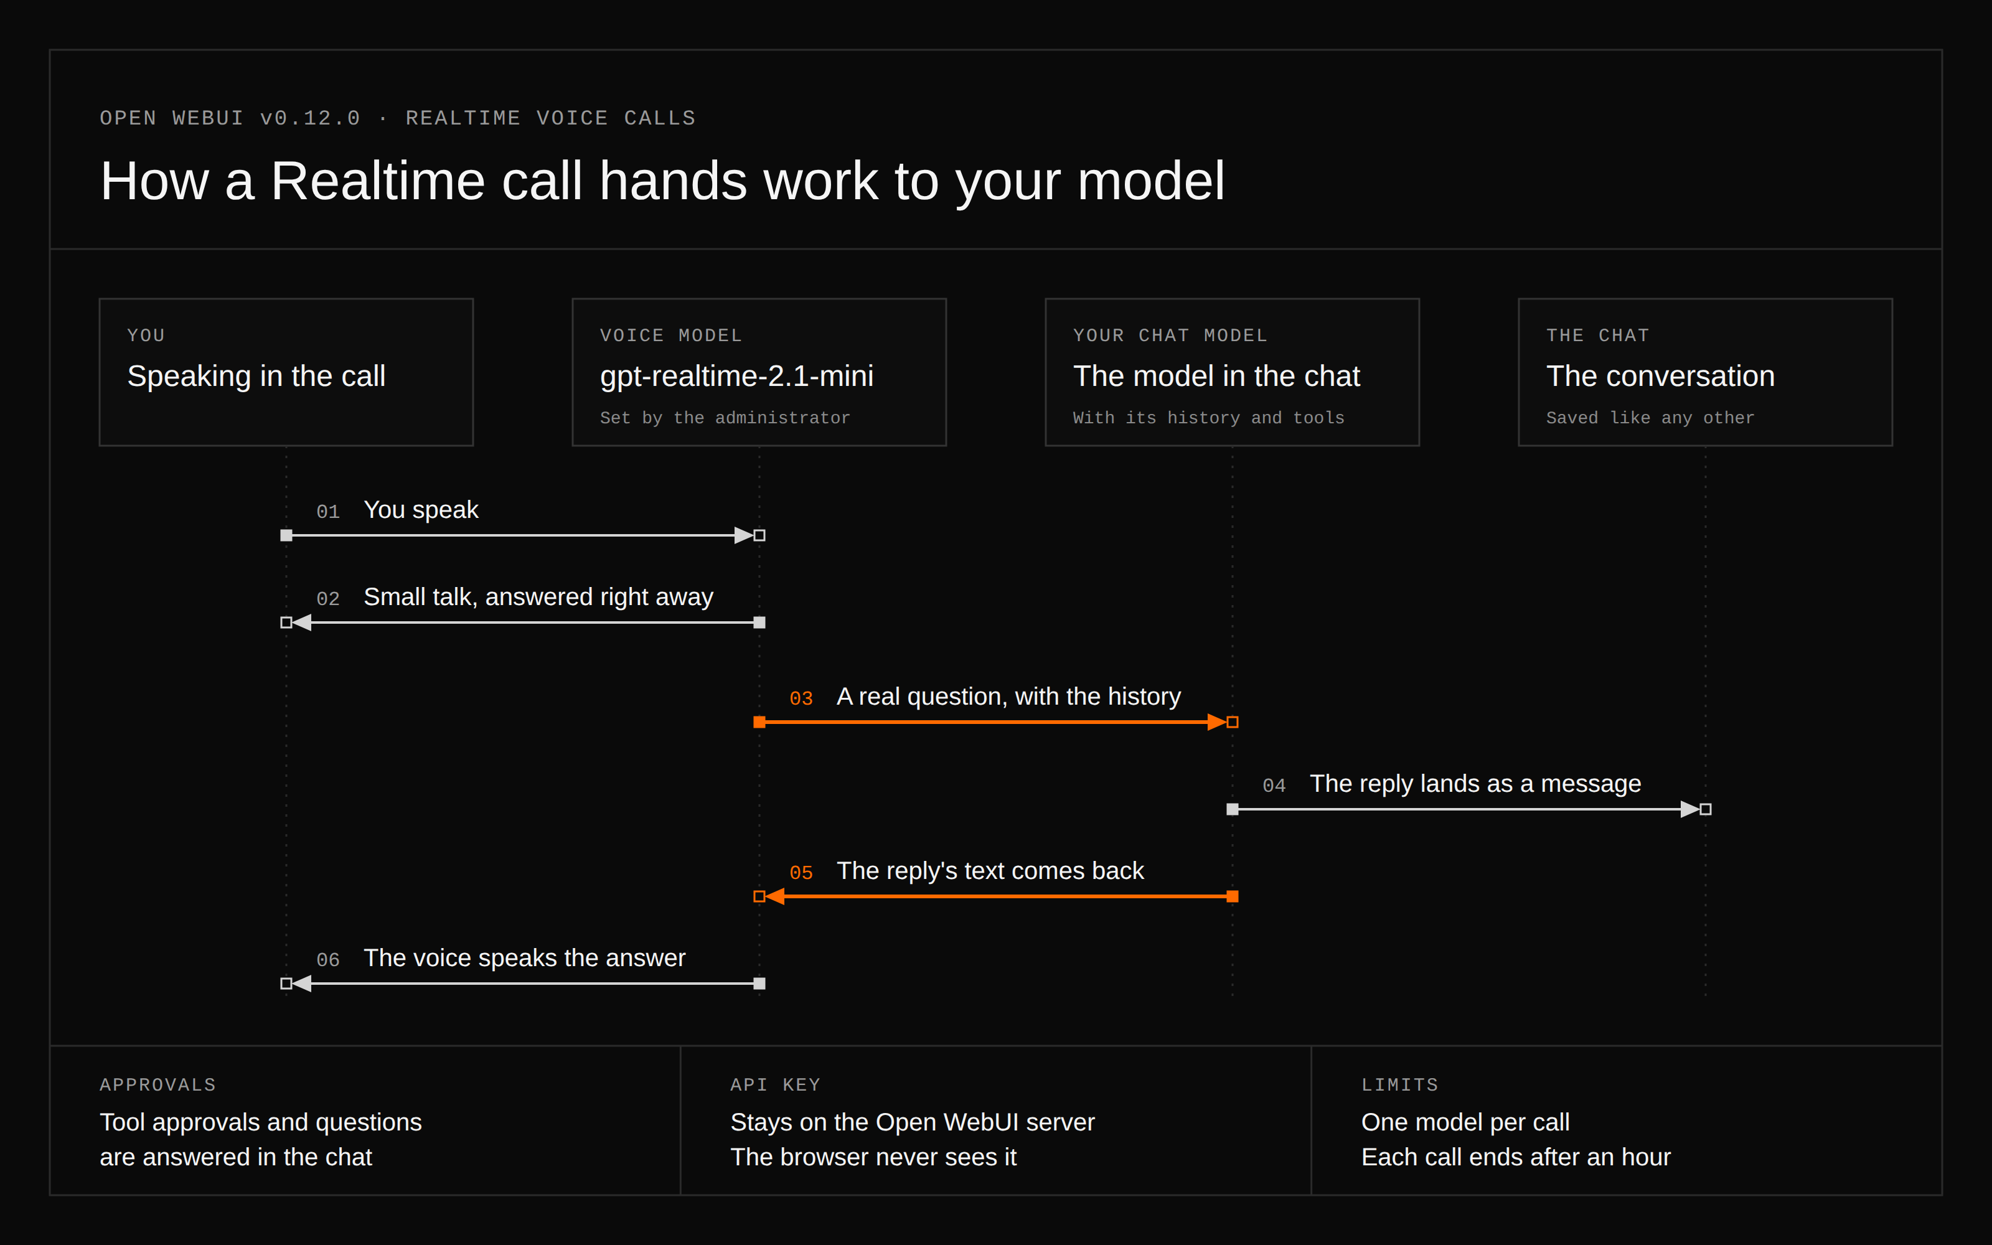1992x1245 pixels.
Task: Click 'The model in the chat' heading
Action: 1216,376
